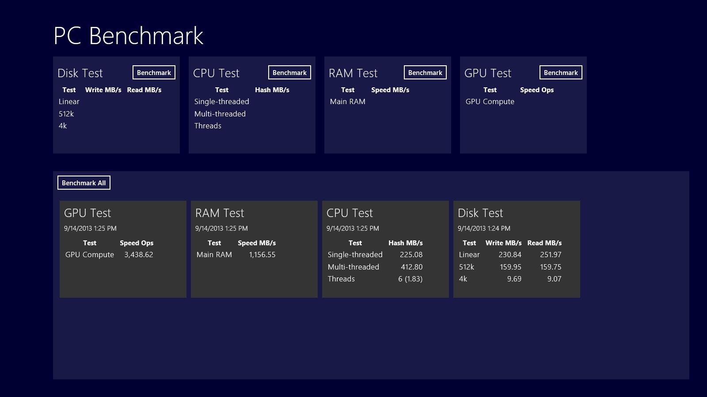Click Read MB/s header in top Disk Test panel
This screenshot has width=707, height=397.
tap(144, 90)
